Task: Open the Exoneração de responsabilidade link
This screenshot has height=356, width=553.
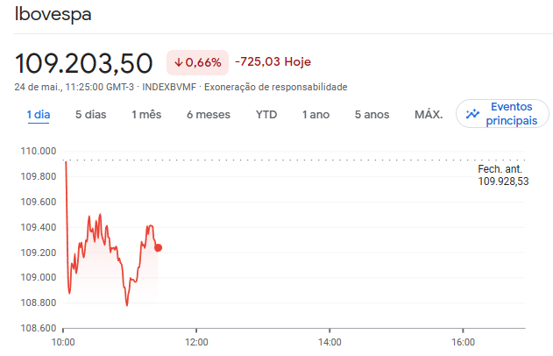Action: (x=276, y=87)
